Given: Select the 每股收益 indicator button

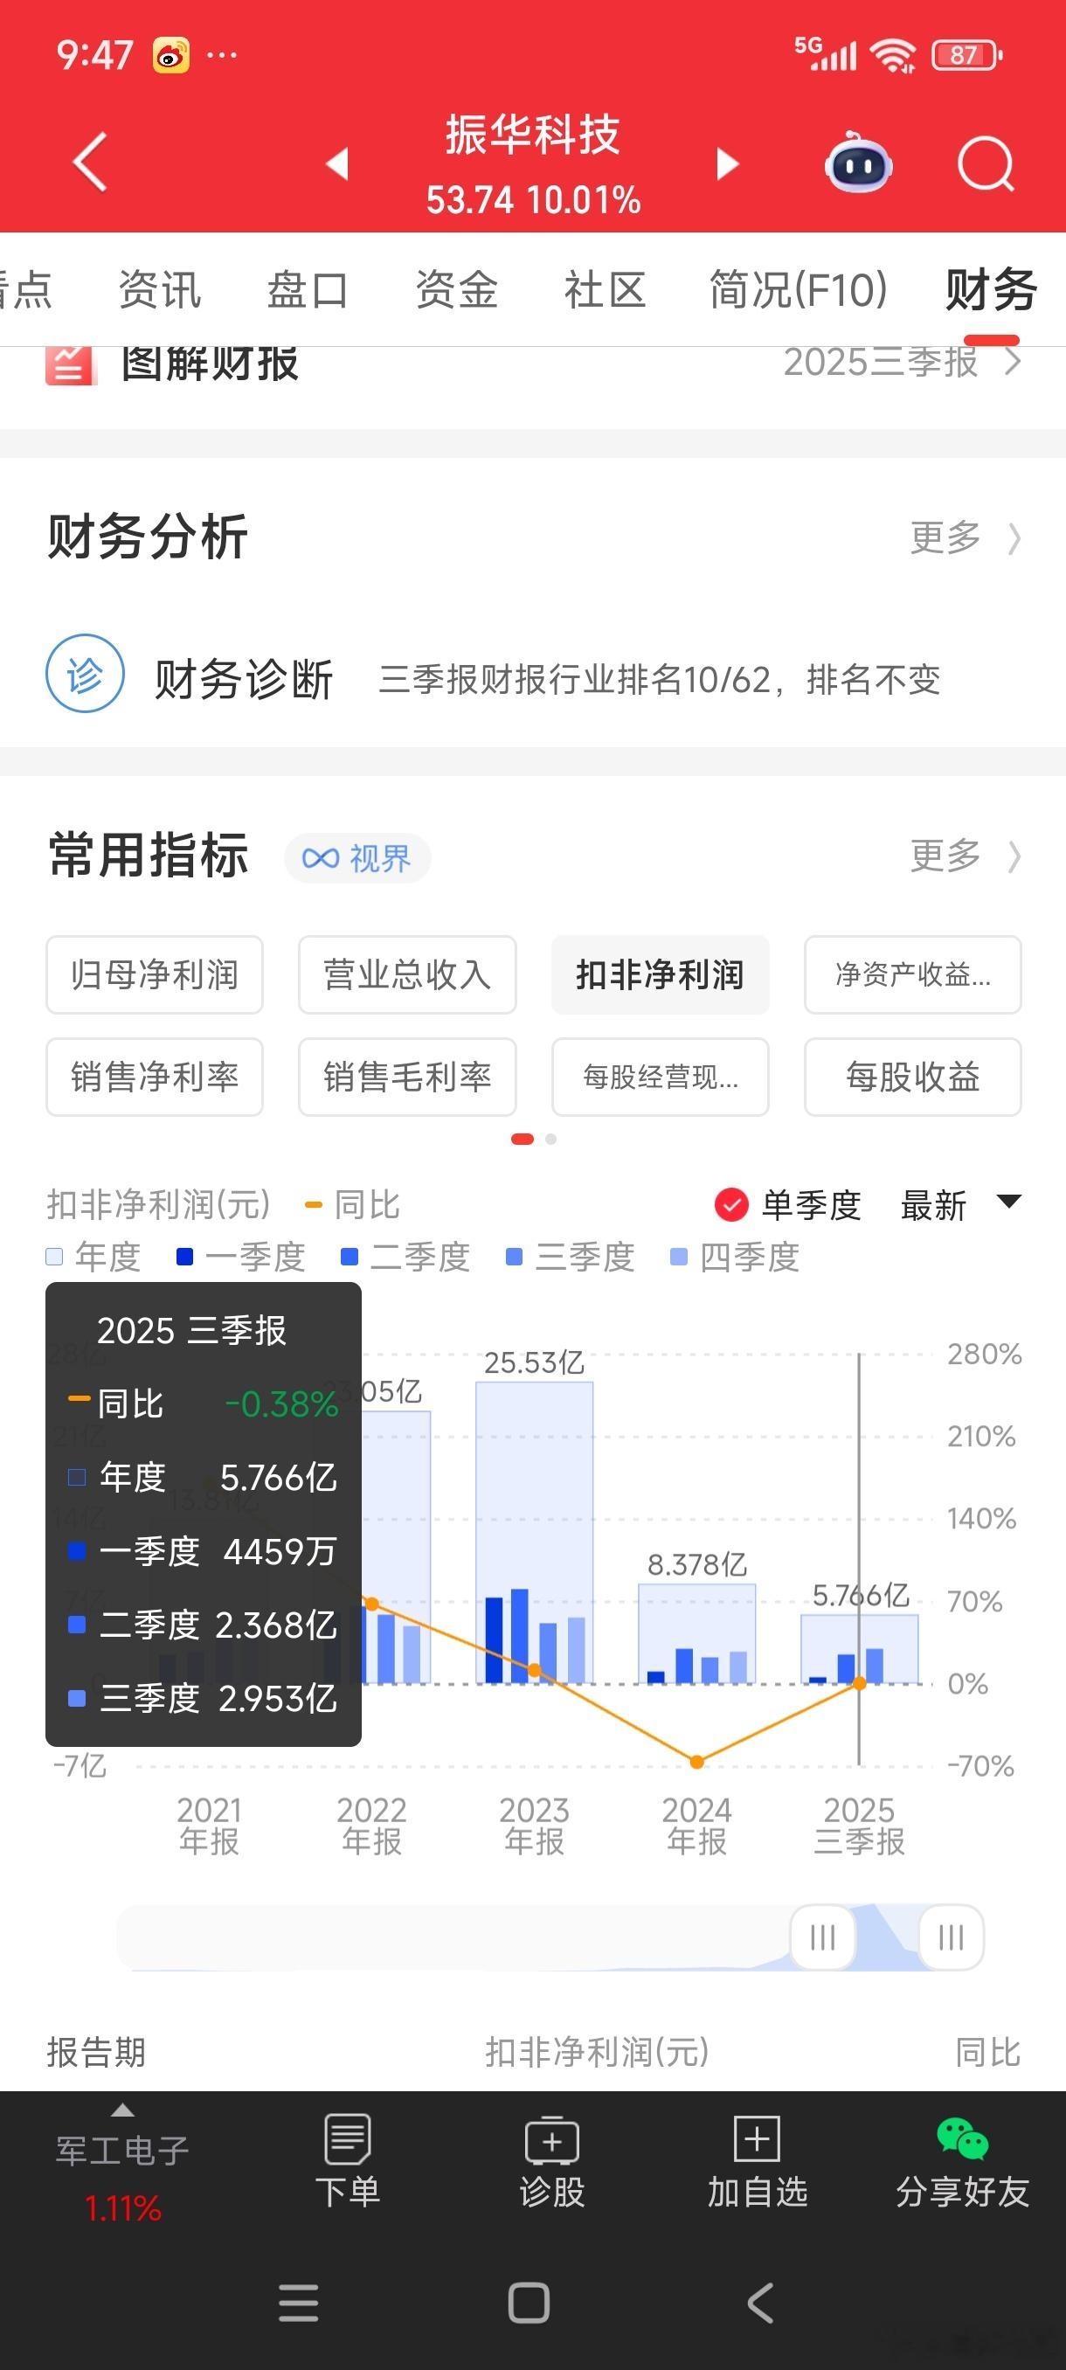Looking at the screenshot, I should (913, 1078).
